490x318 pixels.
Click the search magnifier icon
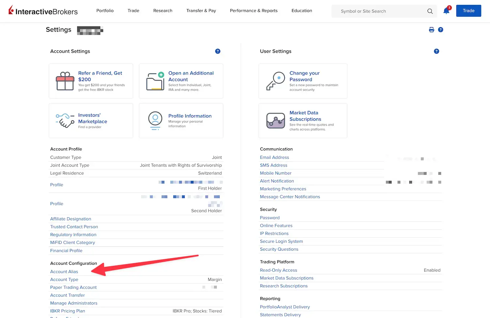click(430, 11)
